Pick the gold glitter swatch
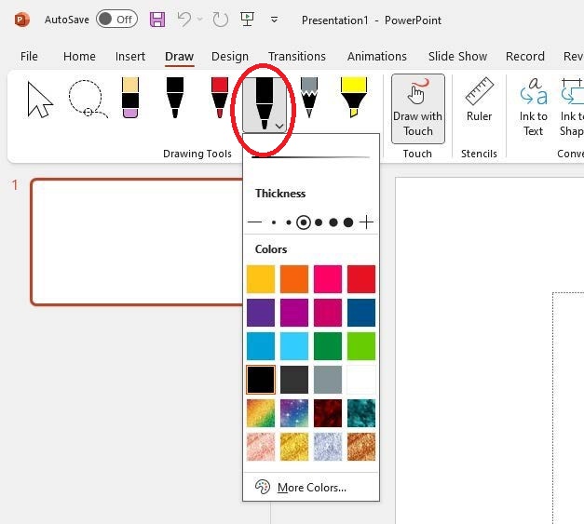The image size is (584, 524). pyautogui.click(x=294, y=447)
